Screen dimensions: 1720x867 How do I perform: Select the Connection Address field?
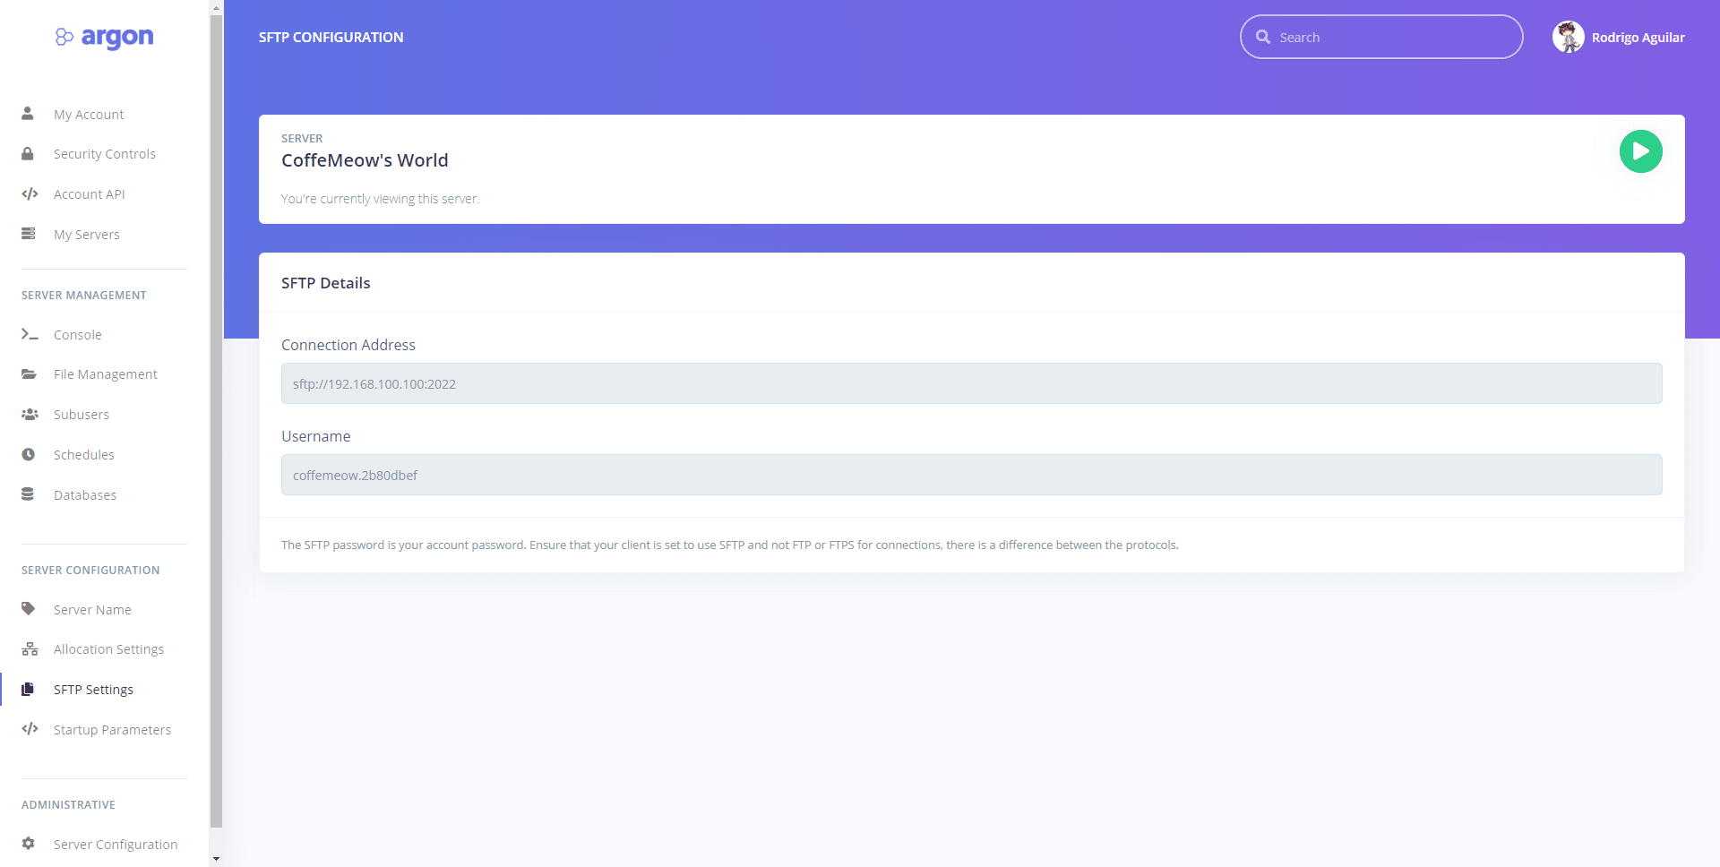click(x=971, y=383)
